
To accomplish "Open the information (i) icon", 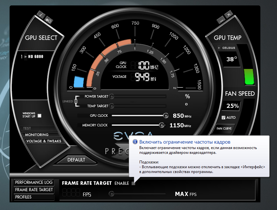I will click(41, 15).
